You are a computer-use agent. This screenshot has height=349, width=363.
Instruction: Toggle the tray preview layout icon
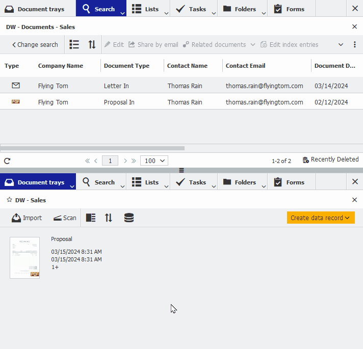[91, 218]
